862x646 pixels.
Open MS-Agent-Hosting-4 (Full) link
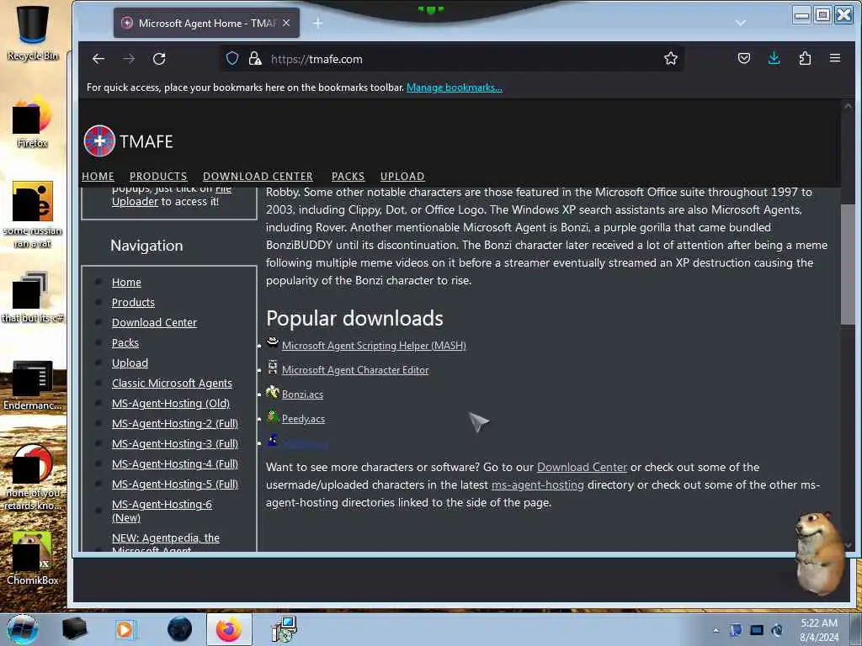pyautogui.click(x=175, y=464)
